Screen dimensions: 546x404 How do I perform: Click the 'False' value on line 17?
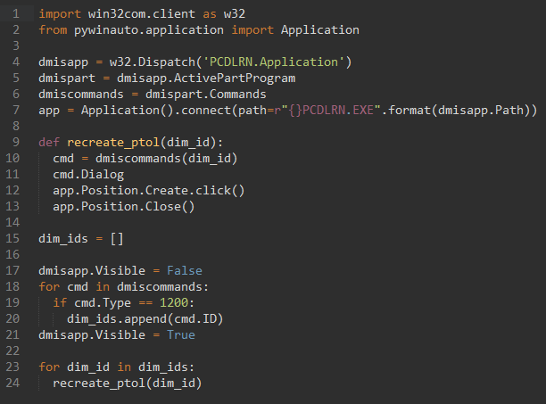(x=184, y=271)
